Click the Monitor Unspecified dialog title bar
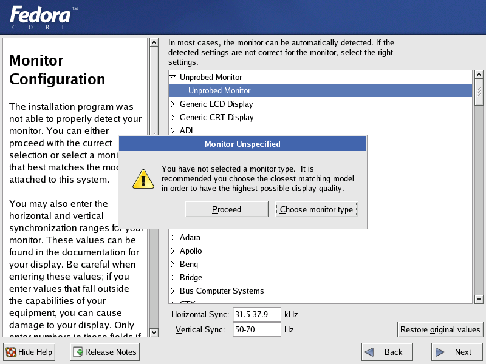Viewport: 486px width, 364px height. [242, 144]
